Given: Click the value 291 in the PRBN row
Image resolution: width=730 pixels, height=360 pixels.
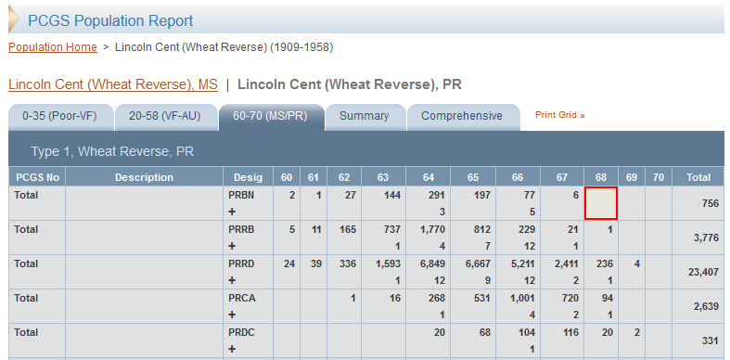Looking at the screenshot, I should (x=438, y=195).
